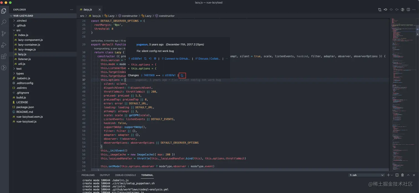The width and height of the screenshot is (419, 193).
Task: Click src in the breadcrumb
Action: tap(82, 16)
